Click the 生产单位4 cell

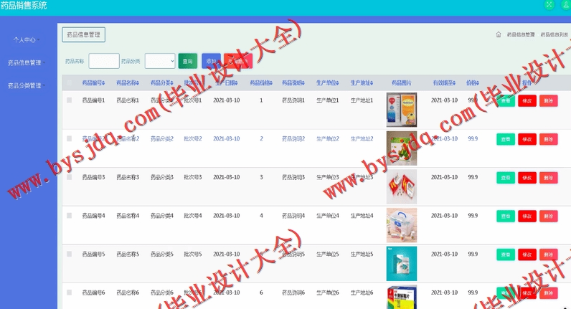point(327,216)
